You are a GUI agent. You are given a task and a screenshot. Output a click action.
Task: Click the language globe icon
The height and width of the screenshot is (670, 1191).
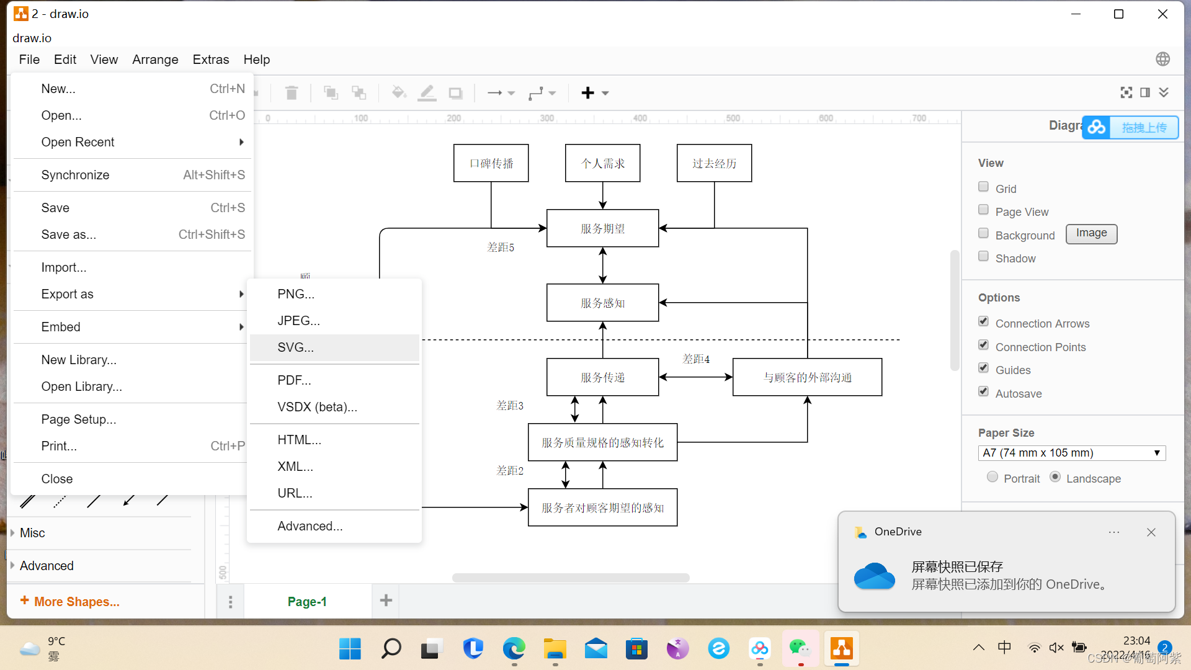tap(1162, 59)
